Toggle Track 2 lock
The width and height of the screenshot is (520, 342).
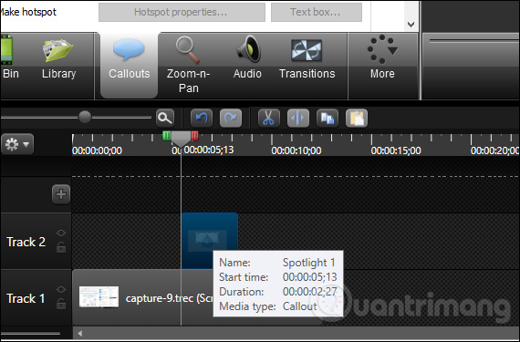[61, 247]
